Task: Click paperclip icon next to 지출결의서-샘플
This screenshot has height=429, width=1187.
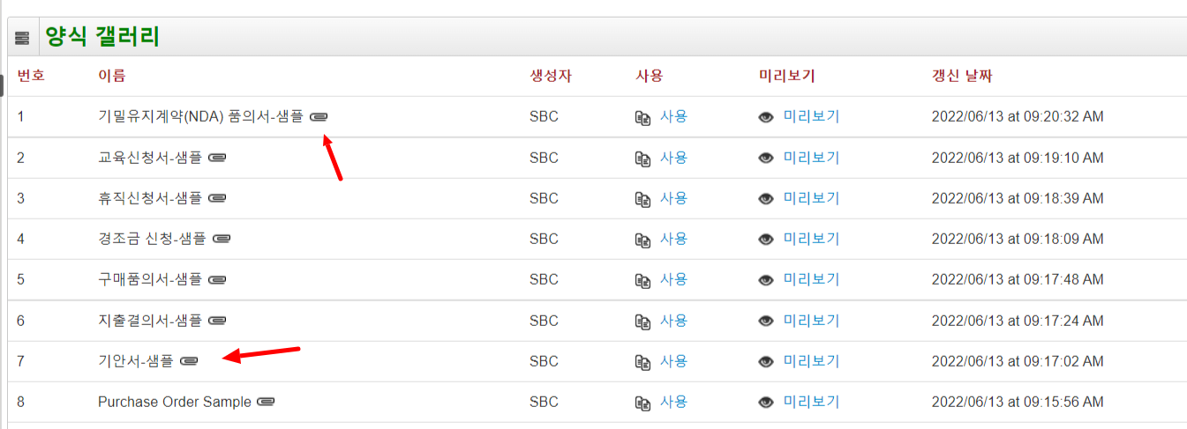Action: pos(217,321)
